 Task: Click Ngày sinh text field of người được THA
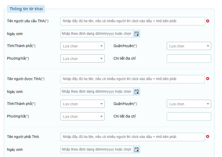point(97,92)
